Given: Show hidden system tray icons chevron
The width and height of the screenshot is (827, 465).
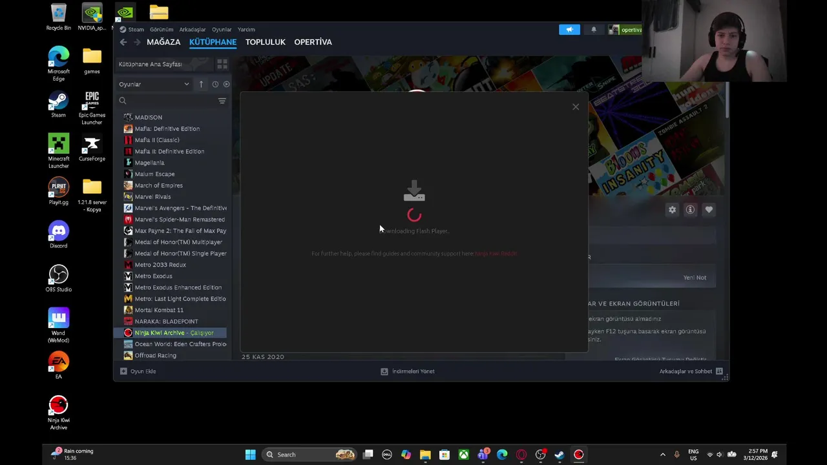Looking at the screenshot, I should tap(662, 455).
